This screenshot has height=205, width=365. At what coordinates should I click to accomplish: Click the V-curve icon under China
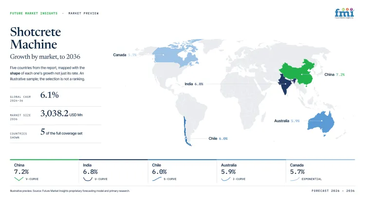tap(18, 179)
